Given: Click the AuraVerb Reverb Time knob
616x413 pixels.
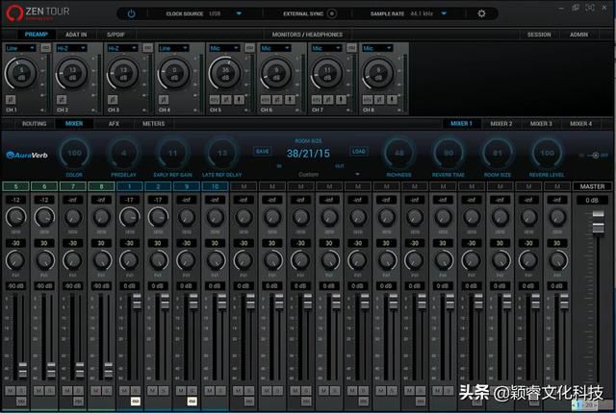Looking at the screenshot, I should [449, 153].
